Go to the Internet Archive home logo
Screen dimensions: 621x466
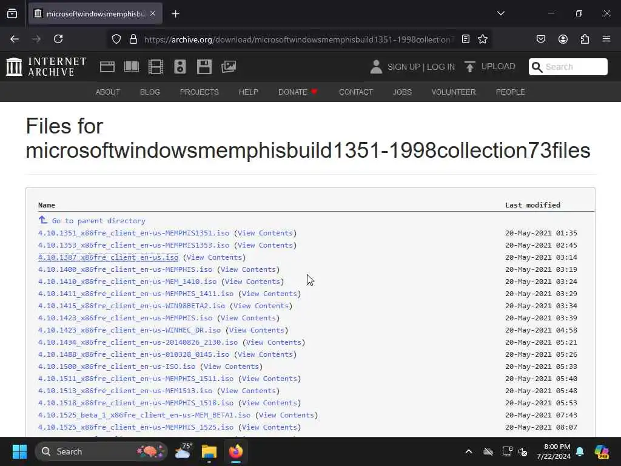coord(46,67)
